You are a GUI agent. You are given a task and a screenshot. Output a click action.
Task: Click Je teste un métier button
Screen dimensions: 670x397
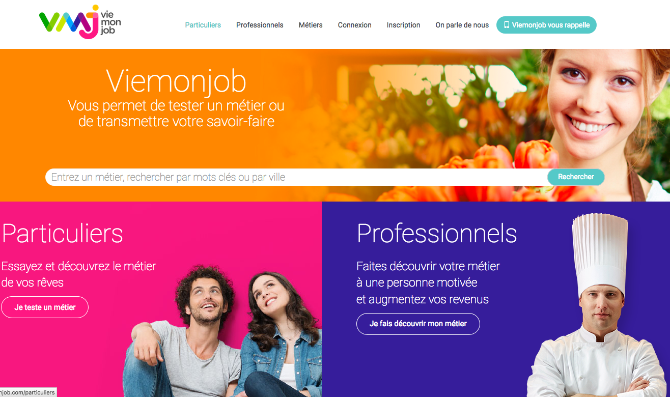tap(45, 307)
